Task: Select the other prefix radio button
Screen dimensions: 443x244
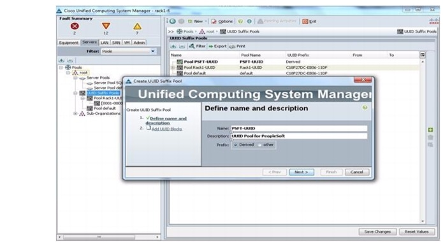Action: pos(260,145)
